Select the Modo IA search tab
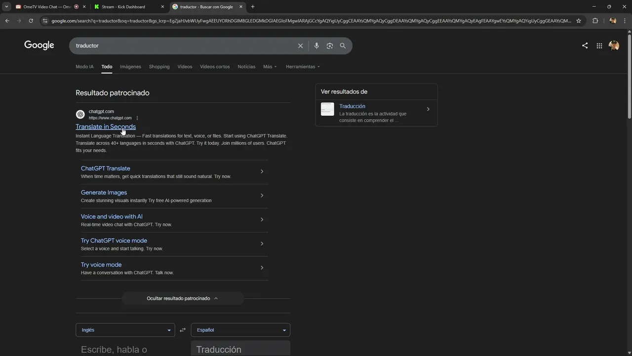 point(84,67)
